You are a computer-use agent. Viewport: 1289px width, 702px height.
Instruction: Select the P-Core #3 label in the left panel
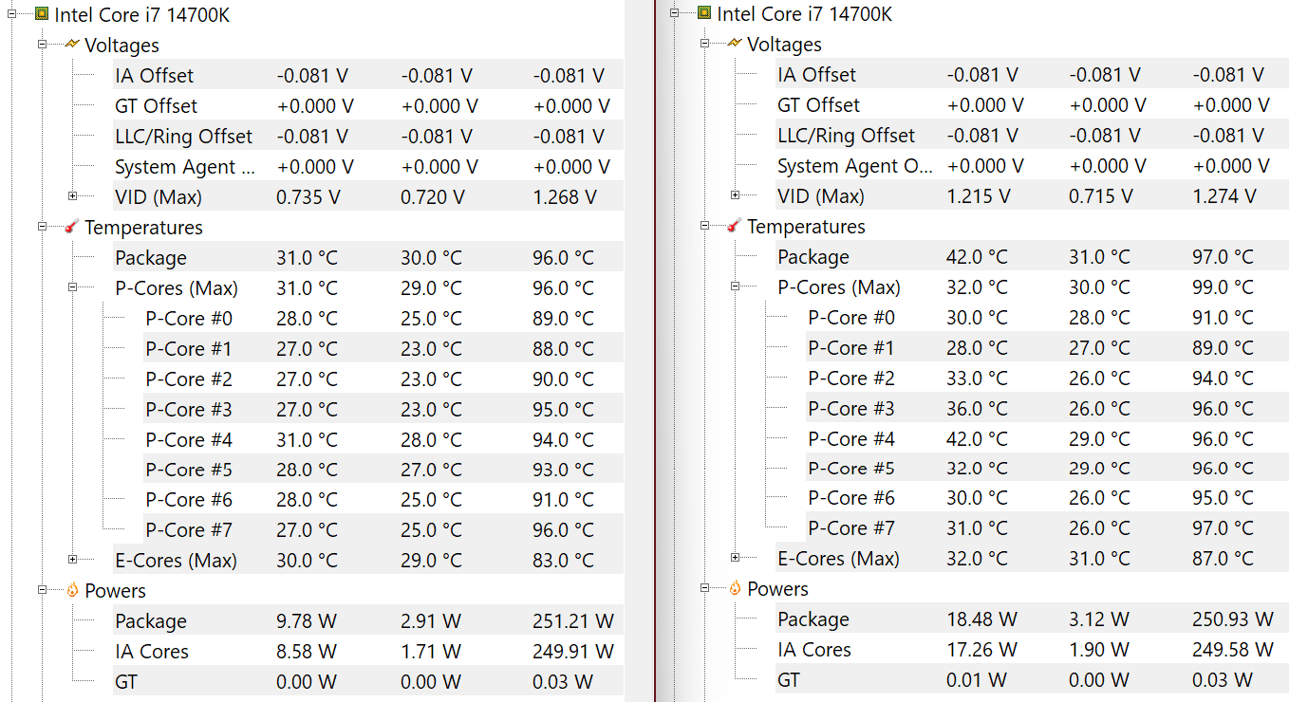click(188, 410)
